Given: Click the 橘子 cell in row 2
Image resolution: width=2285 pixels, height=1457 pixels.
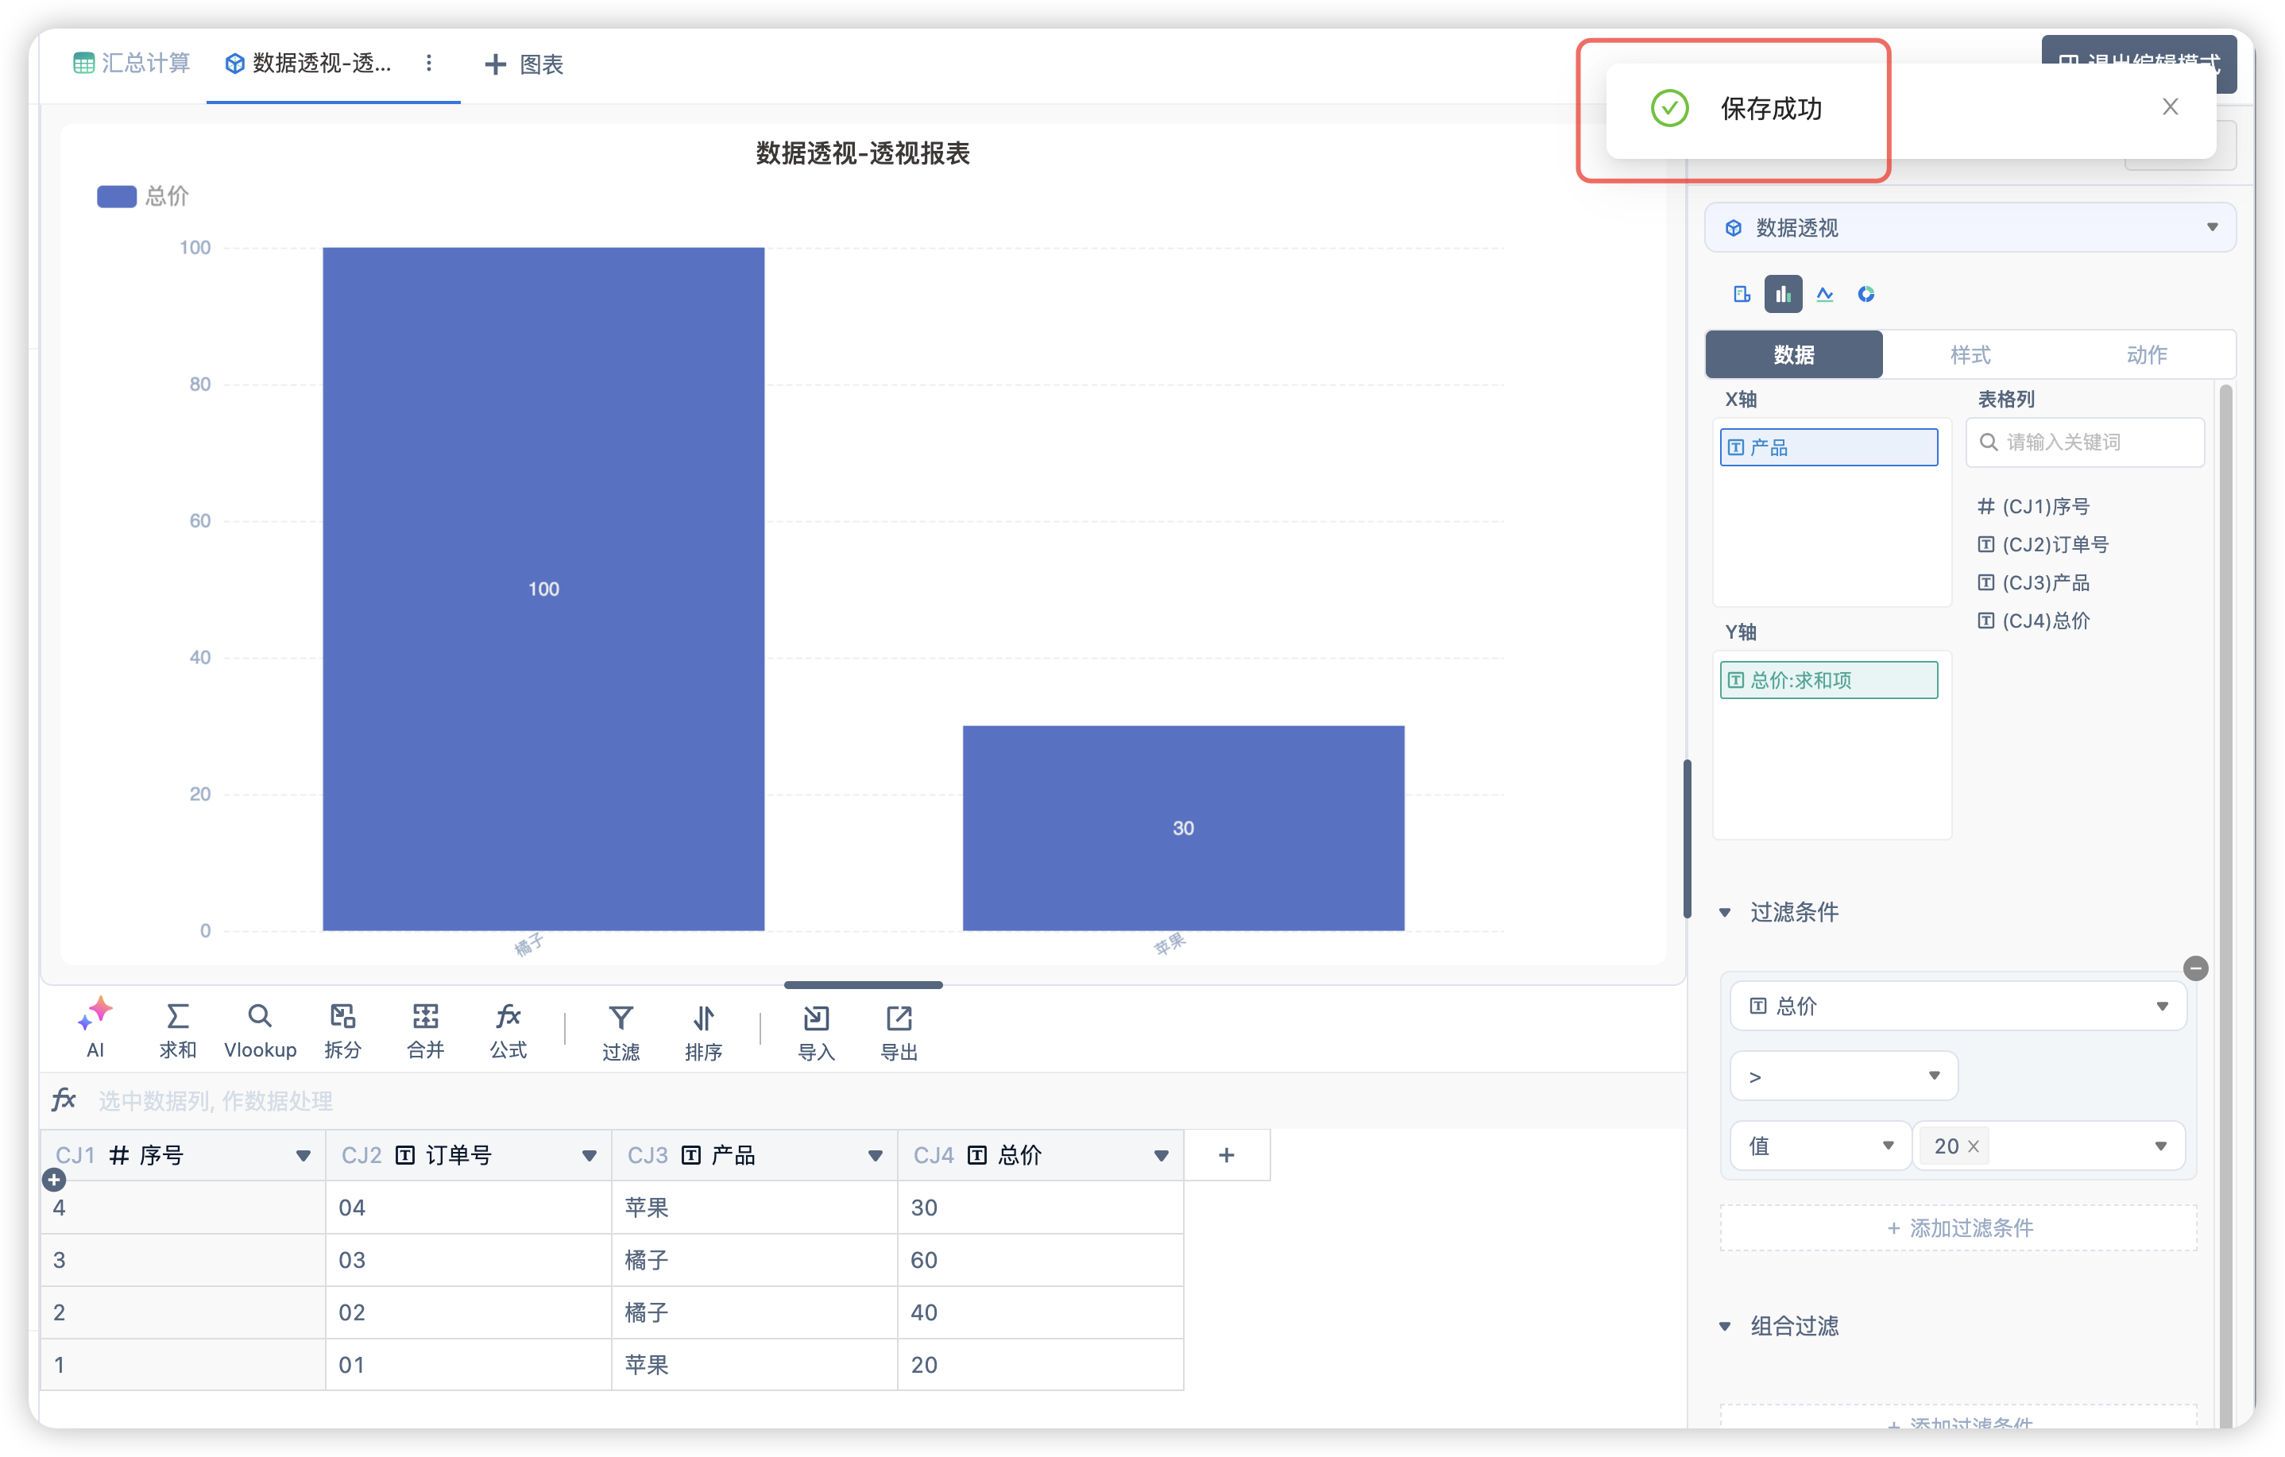Looking at the screenshot, I should 755,1312.
